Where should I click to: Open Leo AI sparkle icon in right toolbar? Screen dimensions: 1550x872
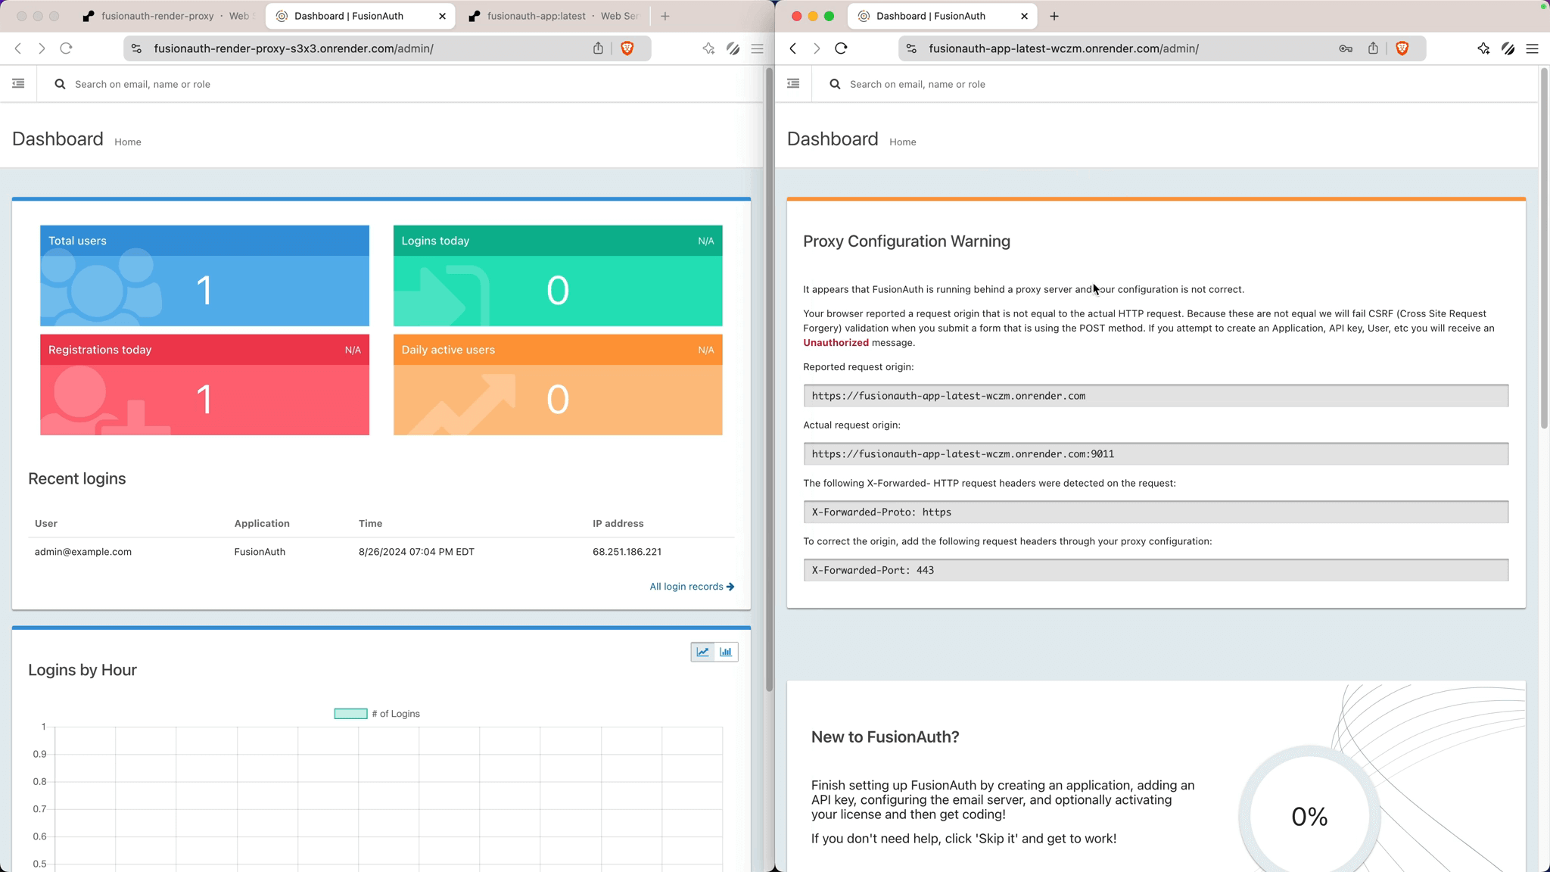tap(1483, 48)
